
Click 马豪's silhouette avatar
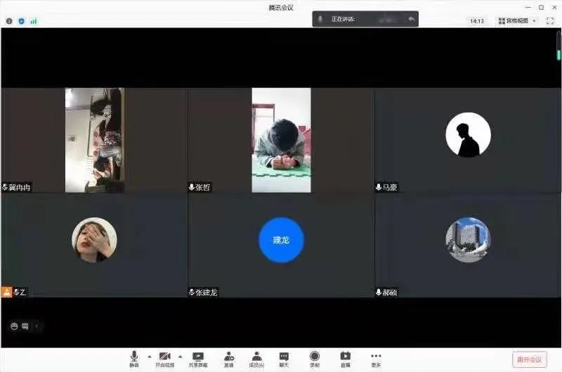pos(468,135)
